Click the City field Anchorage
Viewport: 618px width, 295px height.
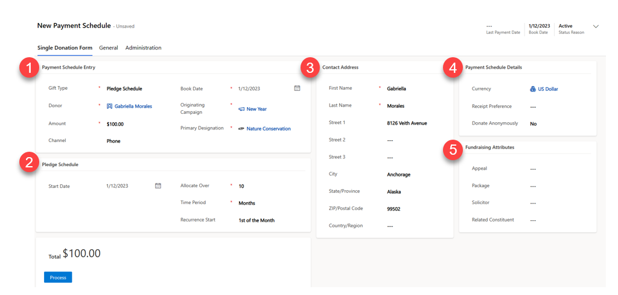coord(398,175)
